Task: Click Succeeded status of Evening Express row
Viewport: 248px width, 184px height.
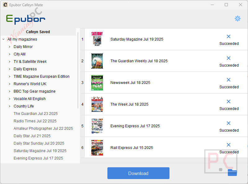Action: (x=229, y=130)
